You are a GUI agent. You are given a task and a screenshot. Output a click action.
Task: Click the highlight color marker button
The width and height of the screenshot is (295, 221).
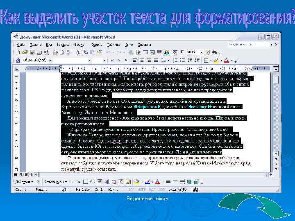pos(216,60)
